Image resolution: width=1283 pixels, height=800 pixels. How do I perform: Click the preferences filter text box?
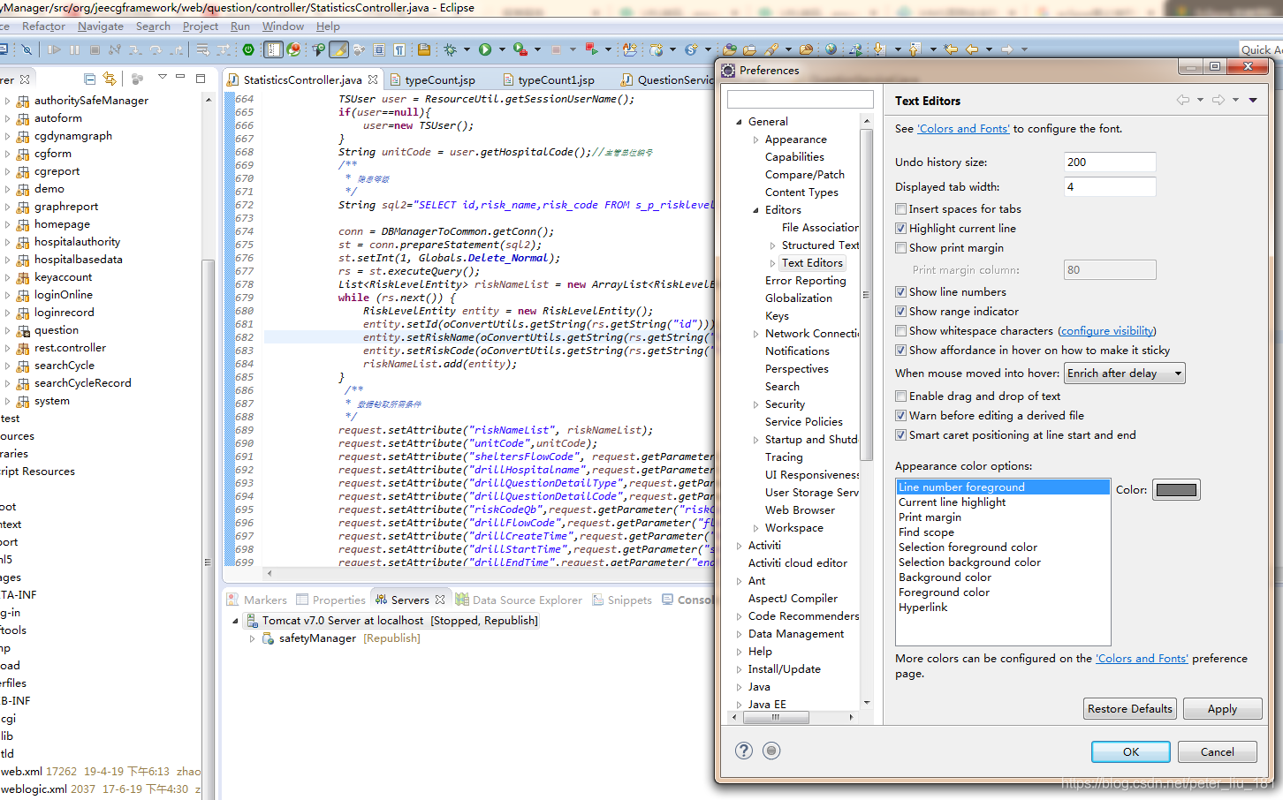point(800,99)
